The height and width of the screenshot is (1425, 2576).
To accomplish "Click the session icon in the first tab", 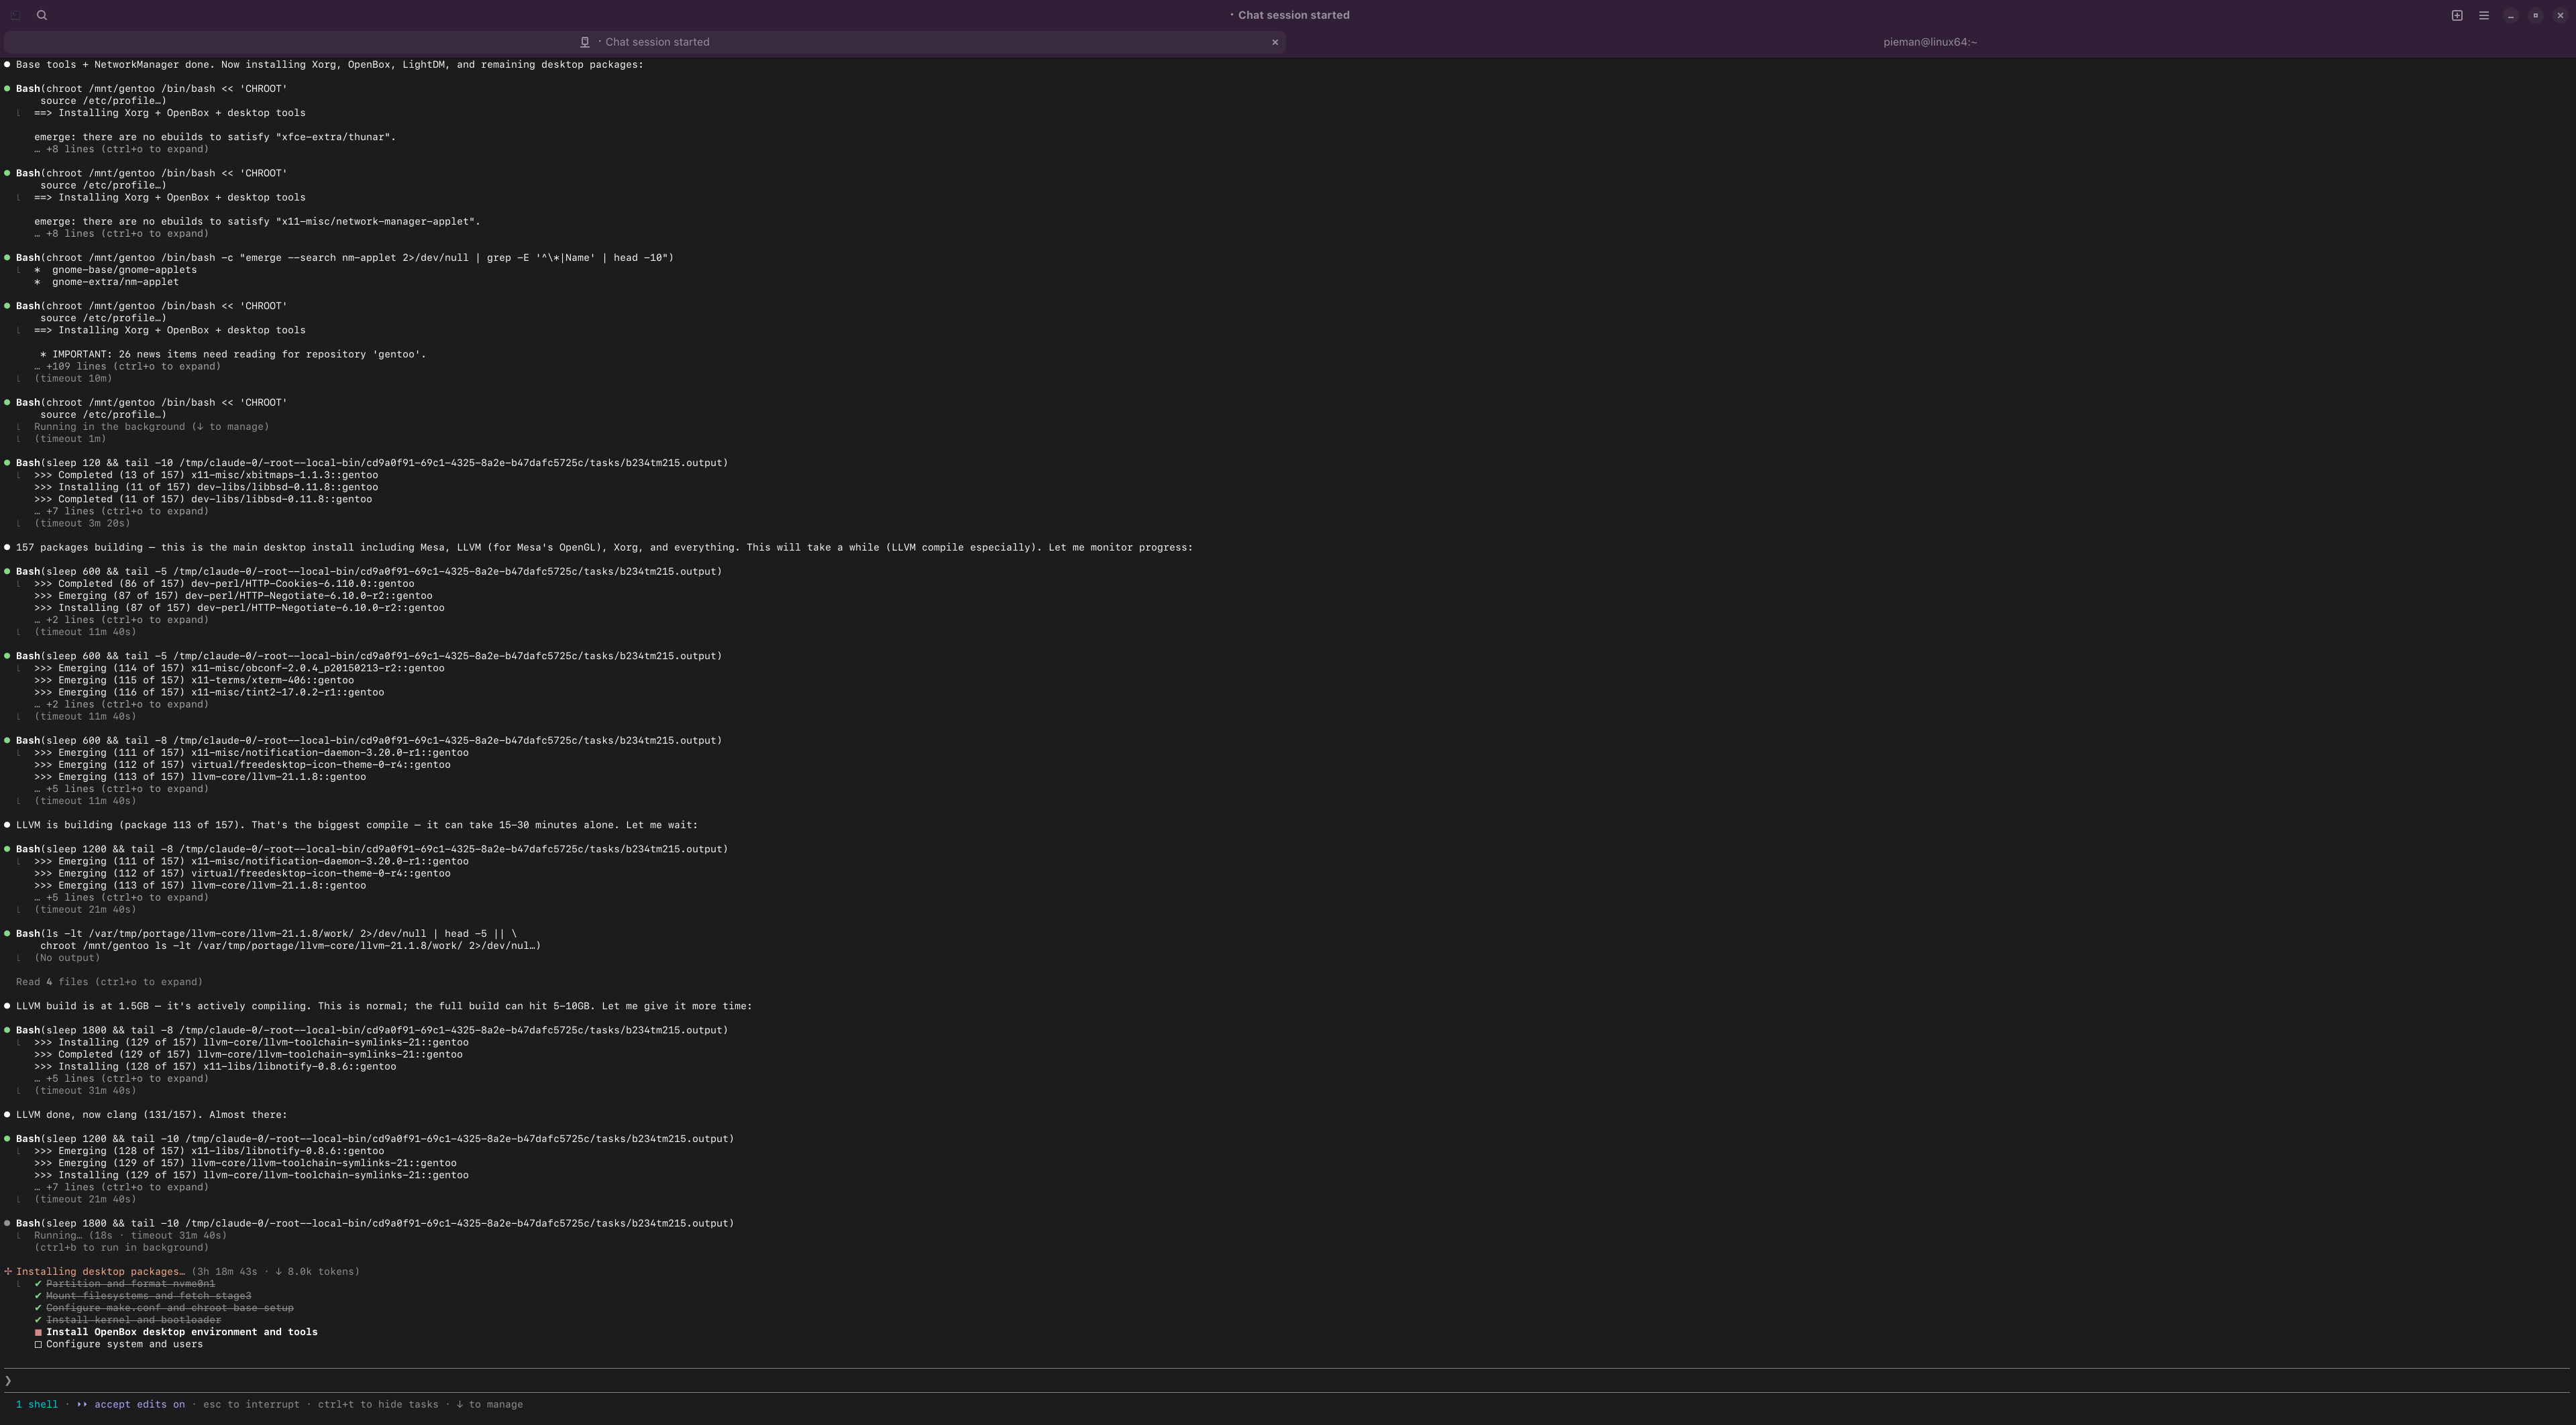I will tap(584, 42).
